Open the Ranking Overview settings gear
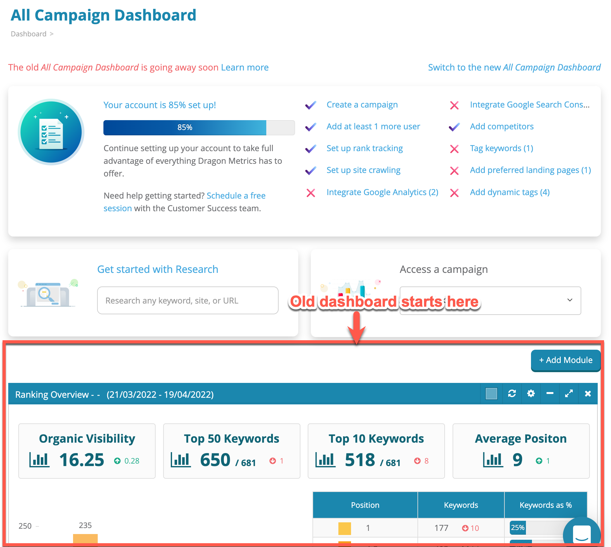This screenshot has width=611, height=547. (x=531, y=394)
